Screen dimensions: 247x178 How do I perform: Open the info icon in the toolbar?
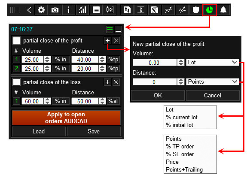click(69, 10)
